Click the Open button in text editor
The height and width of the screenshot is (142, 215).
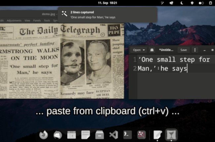click(x=137, y=50)
